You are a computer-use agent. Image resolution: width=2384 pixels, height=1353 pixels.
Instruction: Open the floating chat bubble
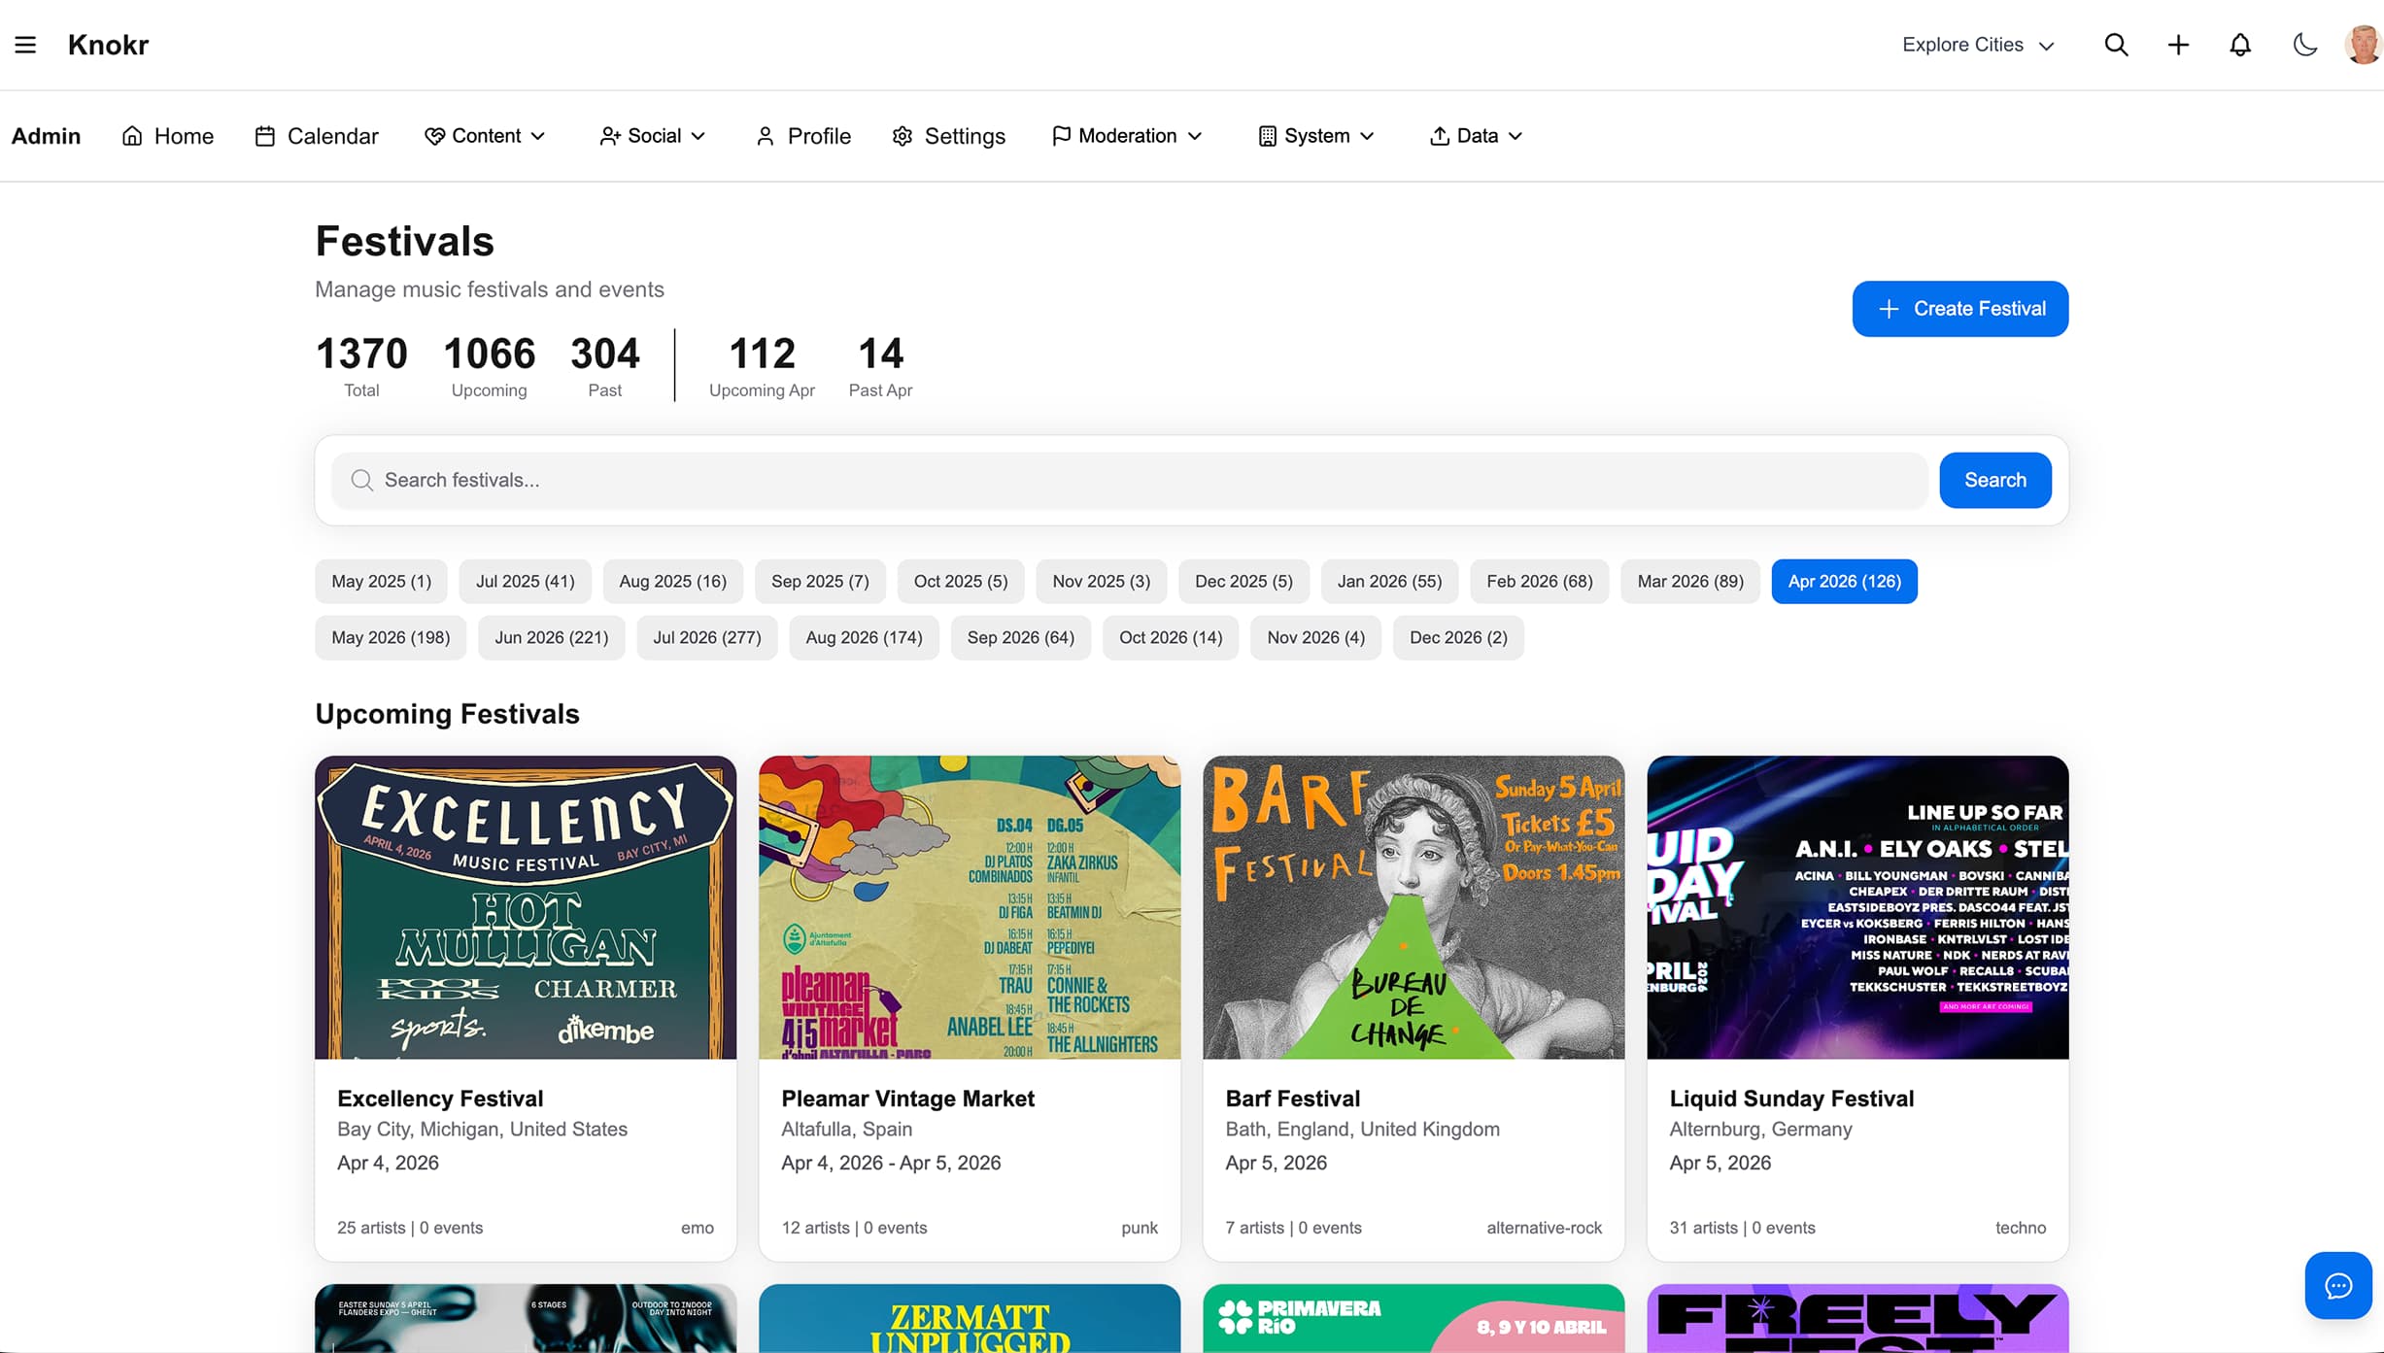click(x=2338, y=1285)
